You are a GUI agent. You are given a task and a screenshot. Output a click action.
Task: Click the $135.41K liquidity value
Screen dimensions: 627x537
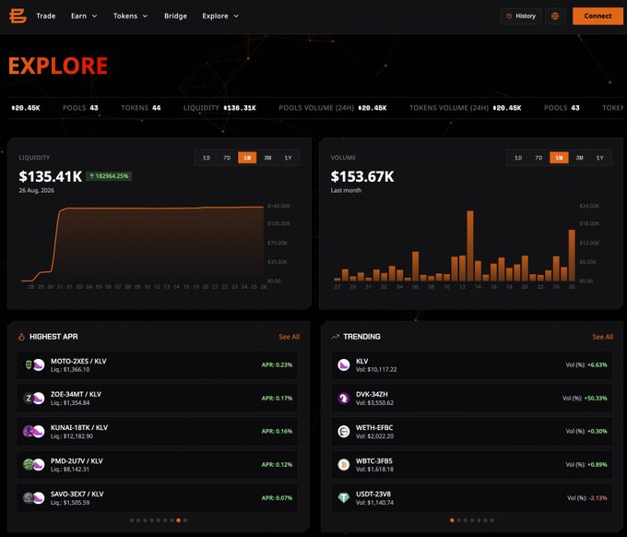click(51, 176)
